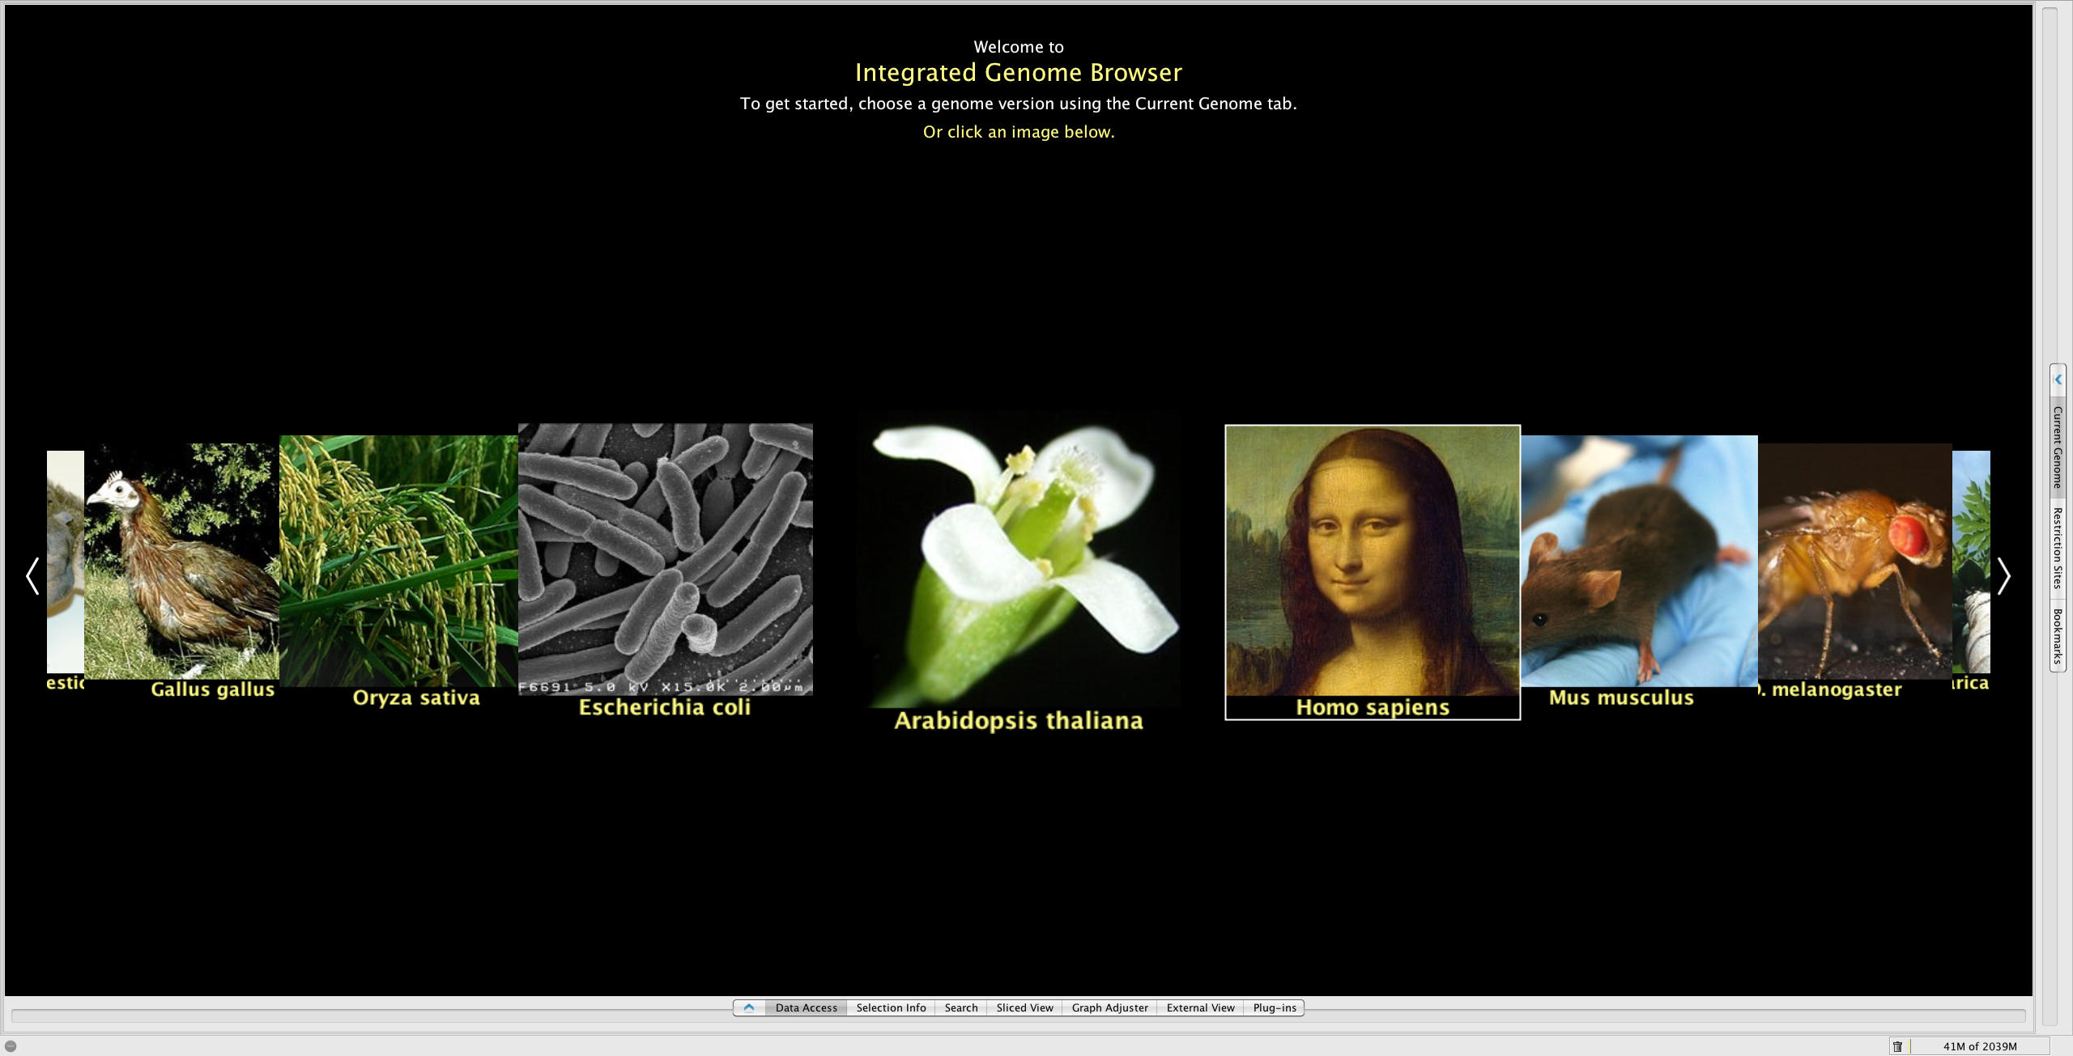
Task: Click the horizontal scrollbar track
Action: 1018,1016
